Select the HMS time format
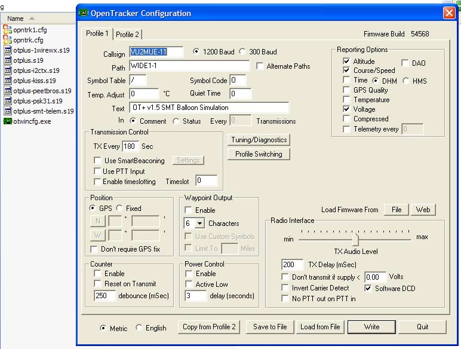Screen dimensions: 461x349 pos(406,81)
